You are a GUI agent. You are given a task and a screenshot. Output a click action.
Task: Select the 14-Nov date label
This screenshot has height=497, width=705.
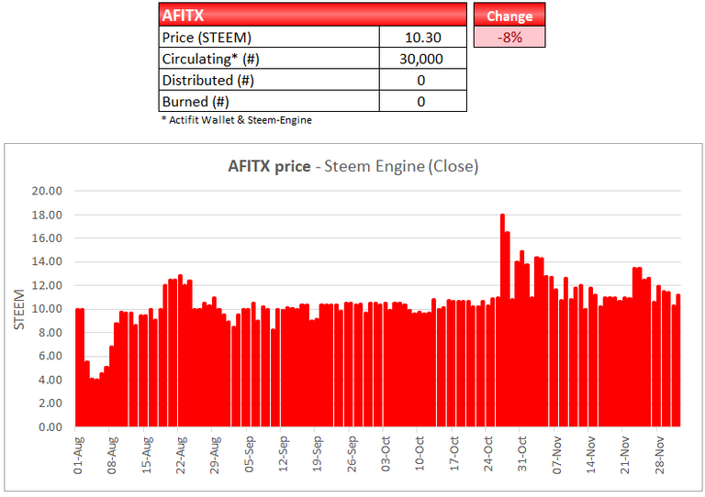591,455
